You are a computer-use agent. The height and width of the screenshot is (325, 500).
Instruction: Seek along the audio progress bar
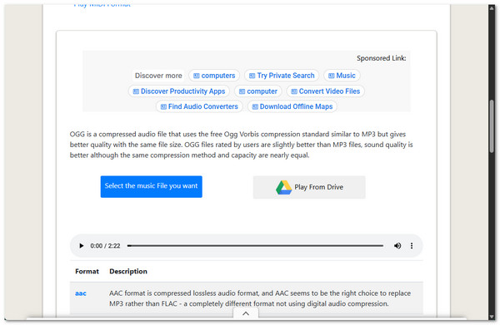(x=255, y=246)
